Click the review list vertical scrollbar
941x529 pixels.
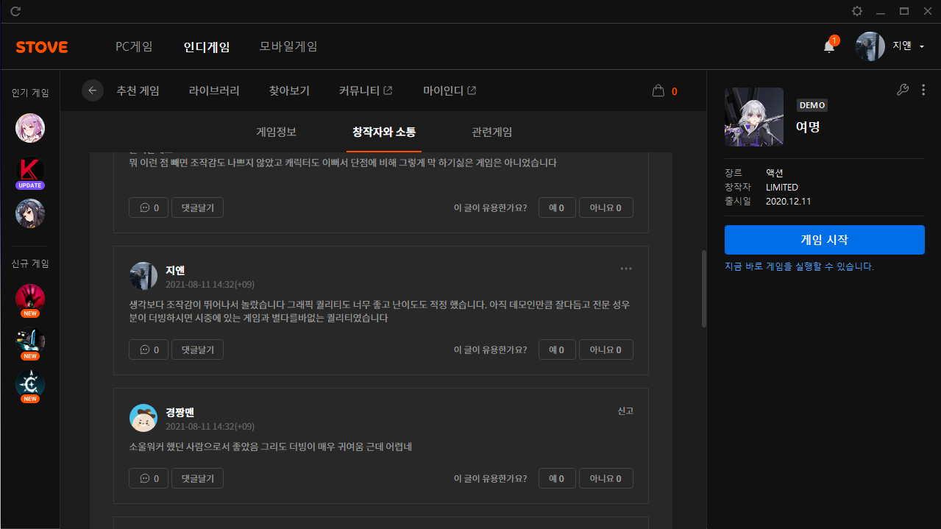pos(703,288)
